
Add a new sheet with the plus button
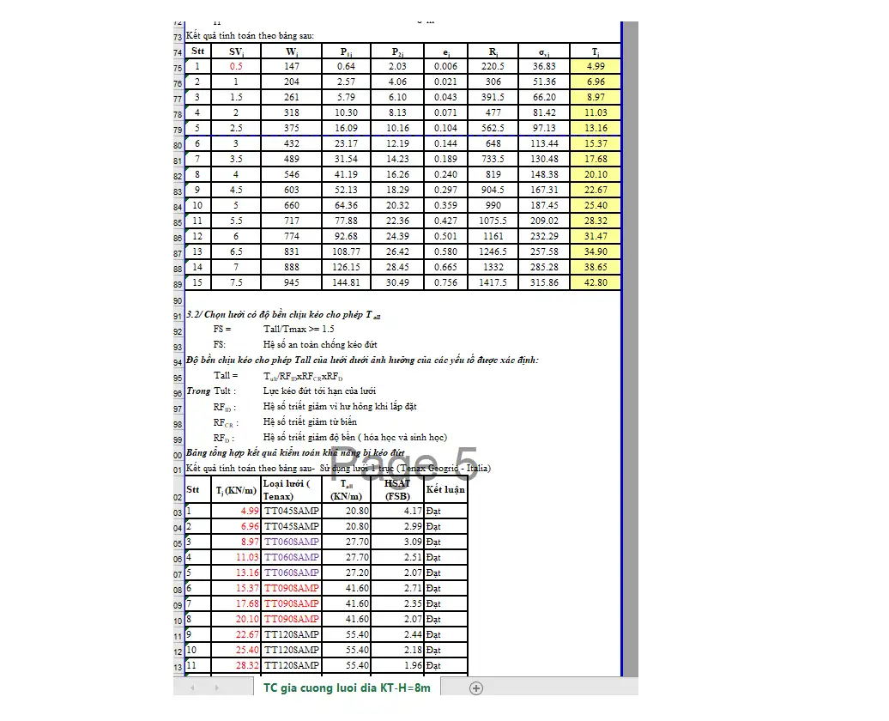476,688
